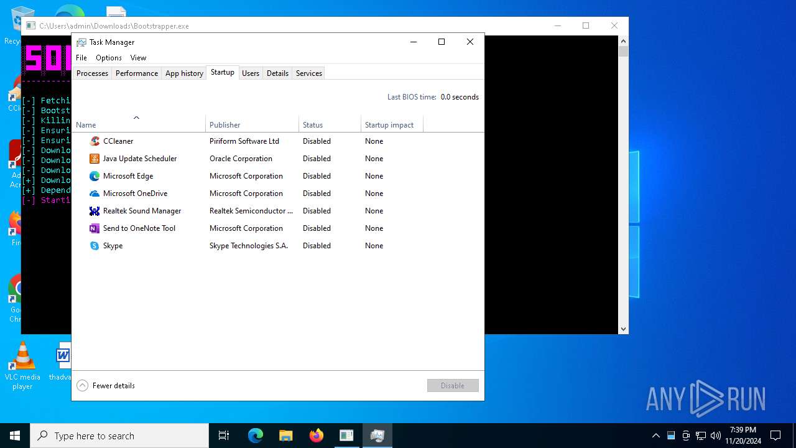Click the Microsoft Edge icon in startup list
The width and height of the screenshot is (796, 448).
pyautogui.click(x=95, y=176)
